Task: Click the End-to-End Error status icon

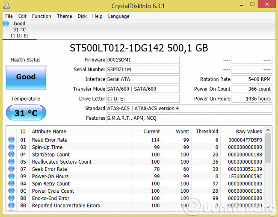Action: click(11, 198)
